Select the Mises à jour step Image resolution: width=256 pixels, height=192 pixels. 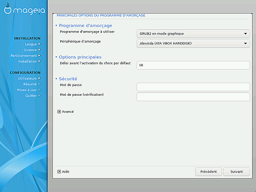(x=28, y=90)
